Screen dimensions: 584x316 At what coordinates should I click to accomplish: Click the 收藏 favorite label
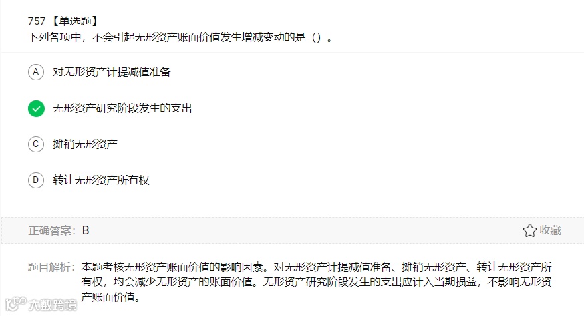click(550, 230)
